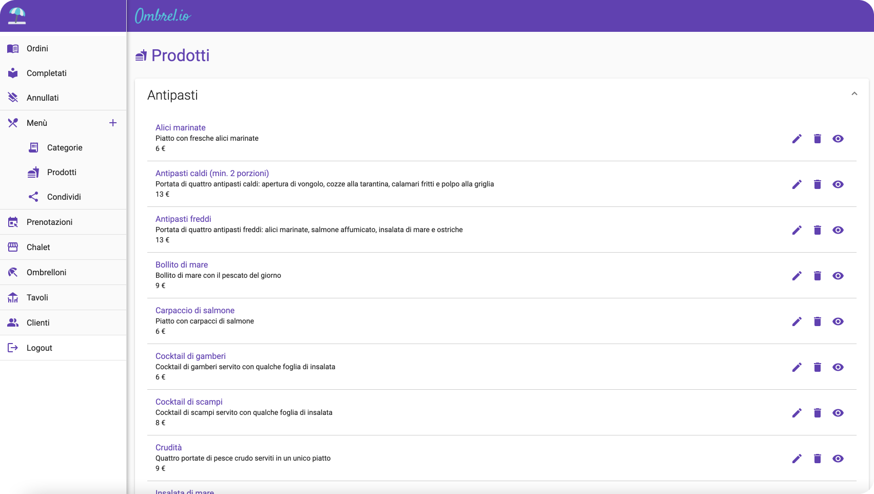The image size is (874, 494).
Task: Delete Cocktail di scampi product
Action: (x=818, y=413)
